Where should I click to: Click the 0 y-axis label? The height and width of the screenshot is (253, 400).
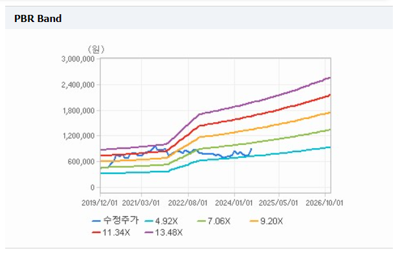(x=93, y=188)
